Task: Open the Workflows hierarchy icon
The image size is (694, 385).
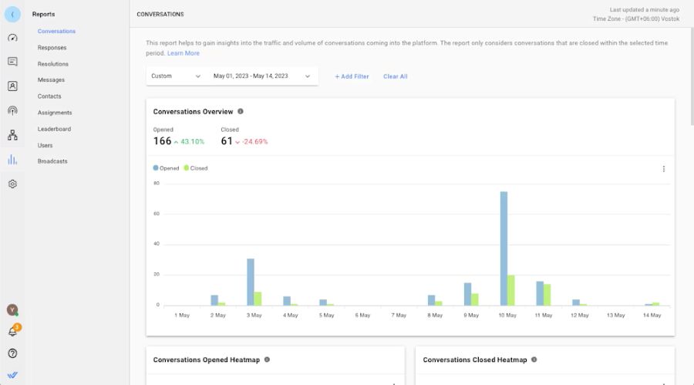Action: pyautogui.click(x=12, y=135)
